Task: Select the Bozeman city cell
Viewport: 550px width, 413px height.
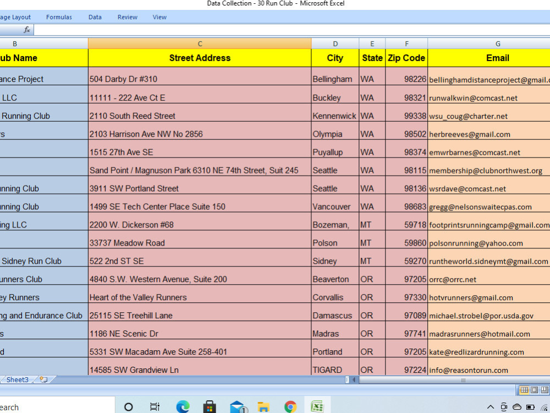Action: [x=335, y=221]
